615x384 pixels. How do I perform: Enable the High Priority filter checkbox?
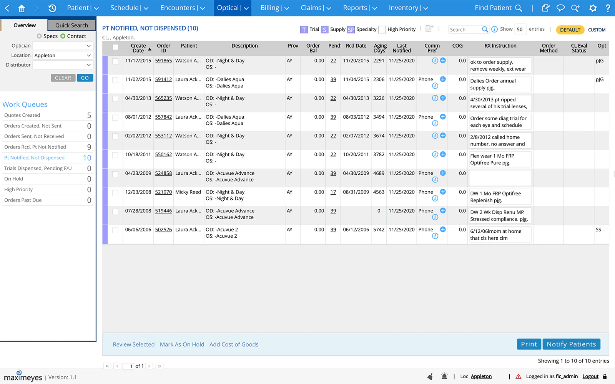tap(382, 29)
